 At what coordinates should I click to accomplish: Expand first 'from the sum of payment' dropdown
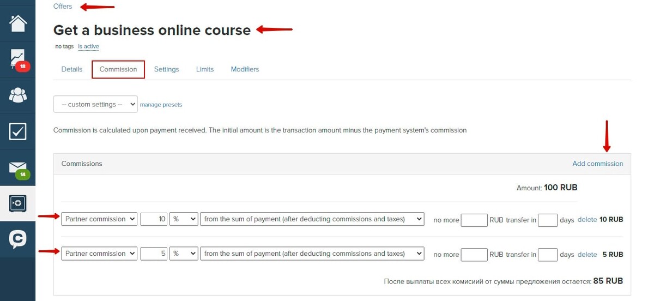(x=312, y=219)
